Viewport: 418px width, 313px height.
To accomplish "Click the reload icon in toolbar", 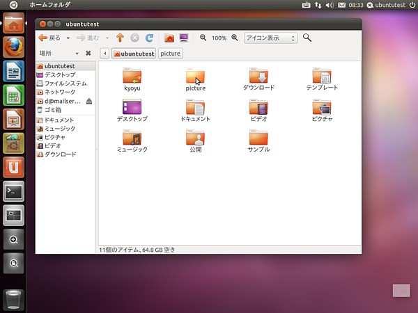I will (x=149, y=38).
